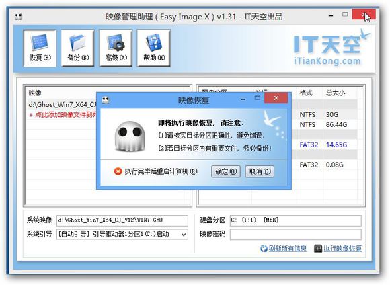
Task: Click the 执行映像恢复 link
Action: (342, 248)
